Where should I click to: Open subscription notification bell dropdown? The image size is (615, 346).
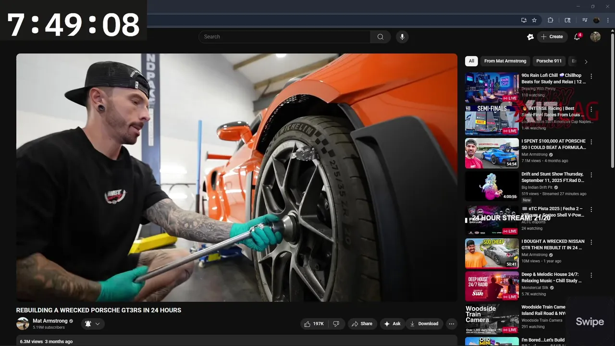point(93,324)
